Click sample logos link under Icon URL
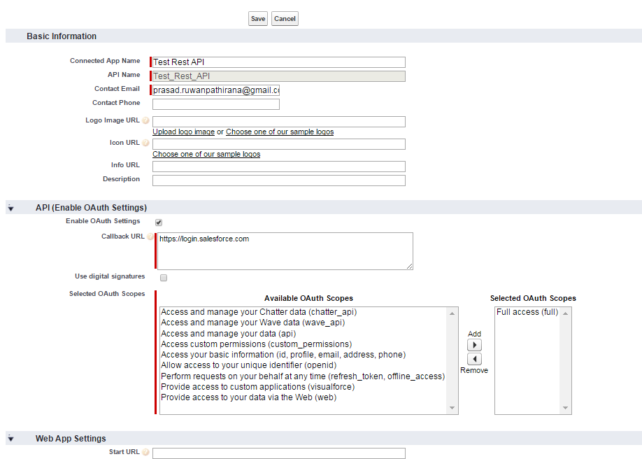This screenshot has width=642, height=459. [x=206, y=155]
